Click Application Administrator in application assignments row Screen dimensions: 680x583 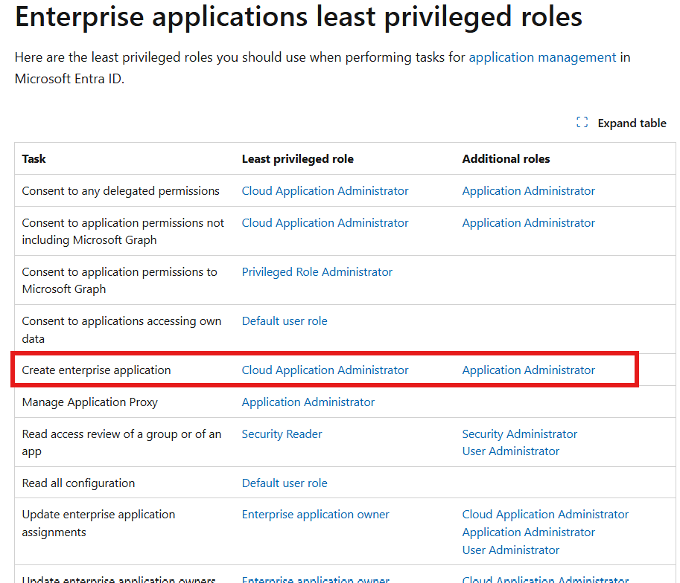(x=528, y=532)
